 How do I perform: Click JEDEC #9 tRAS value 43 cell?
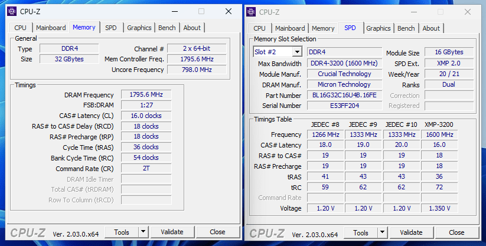[363, 176]
